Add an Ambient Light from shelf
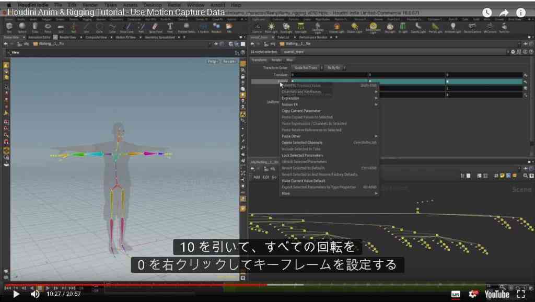 pyautogui.click(x=453, y=27)
